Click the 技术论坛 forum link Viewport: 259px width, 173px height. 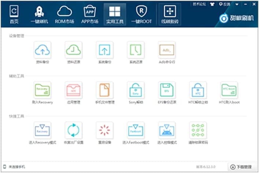199,4
